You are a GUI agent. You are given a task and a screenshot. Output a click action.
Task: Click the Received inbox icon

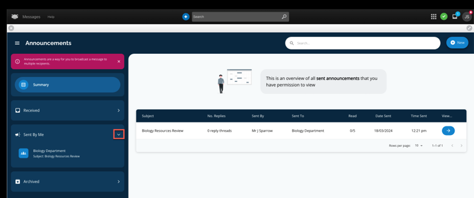click(x=18, y=110)
